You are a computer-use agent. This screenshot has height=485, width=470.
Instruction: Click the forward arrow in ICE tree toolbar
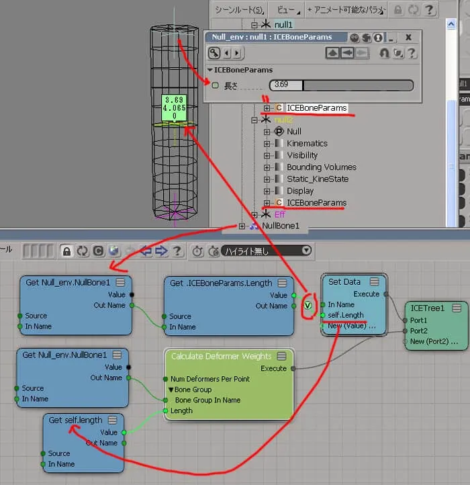[161, 251]
